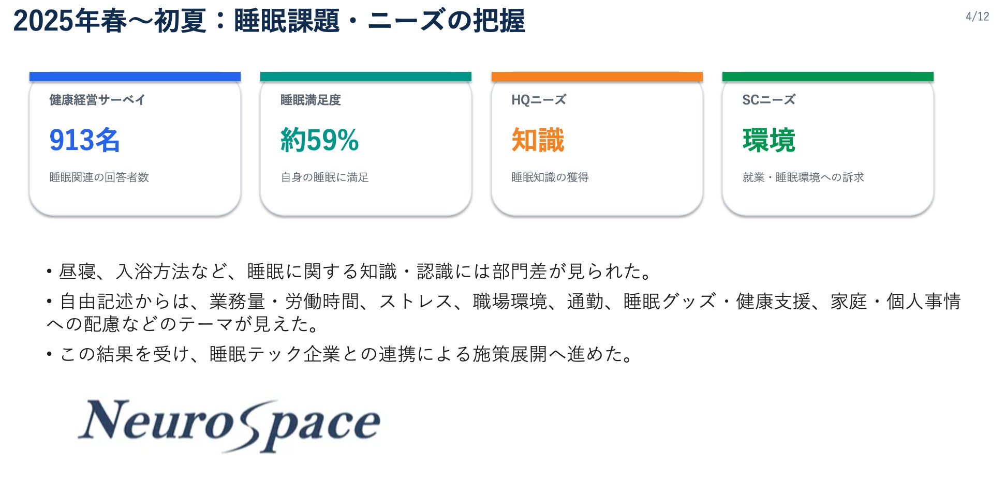Click the HQニーズ card label
The height and width of the screenshot is (481, 1005).
tap(539, 100)
